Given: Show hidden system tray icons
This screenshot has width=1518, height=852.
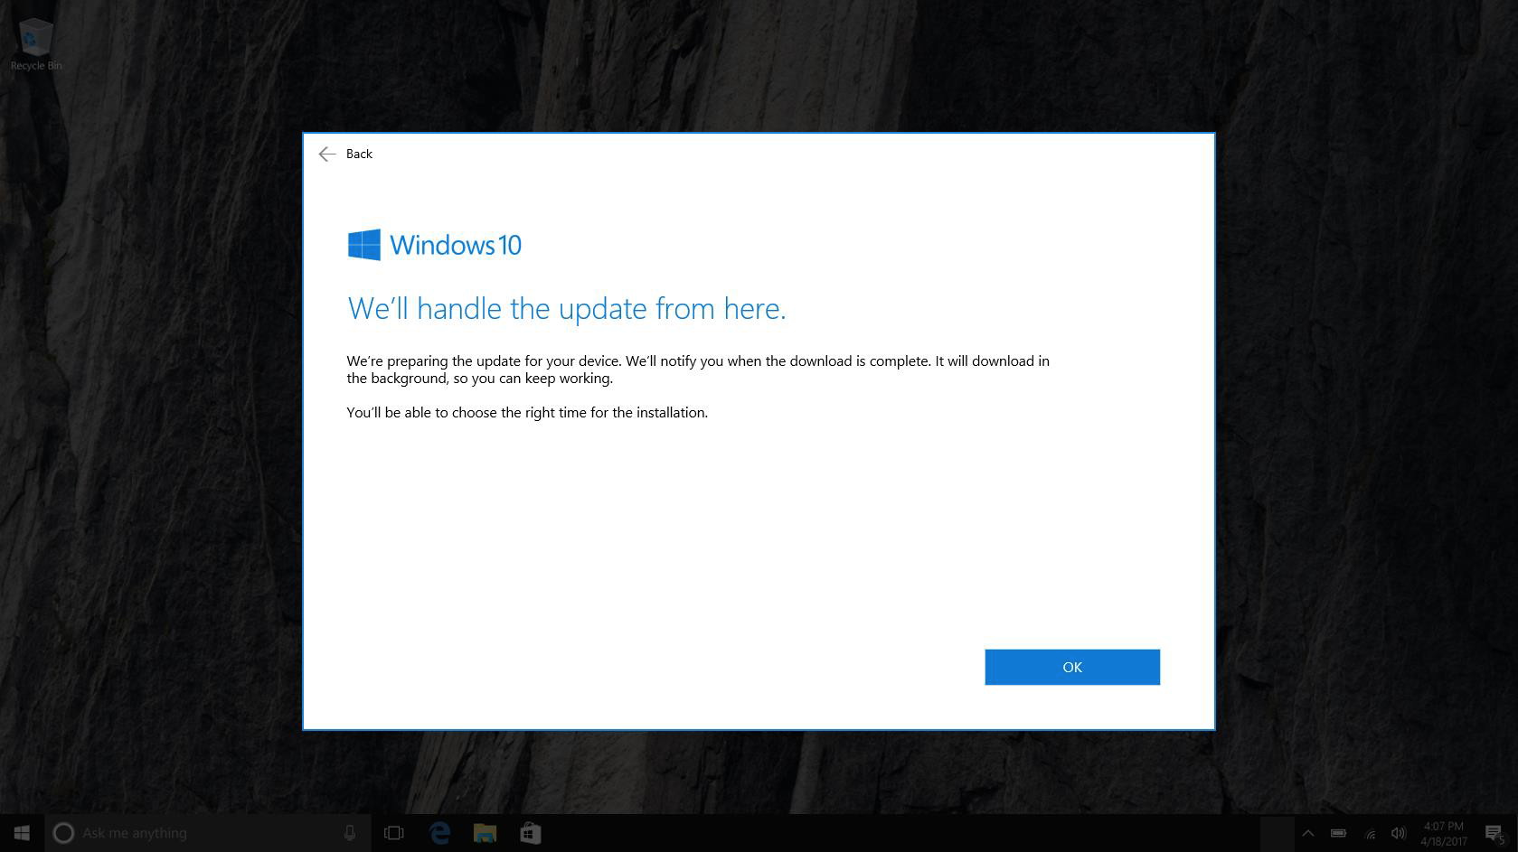Looking at the screenshot, I should (x=1307, y=833).
